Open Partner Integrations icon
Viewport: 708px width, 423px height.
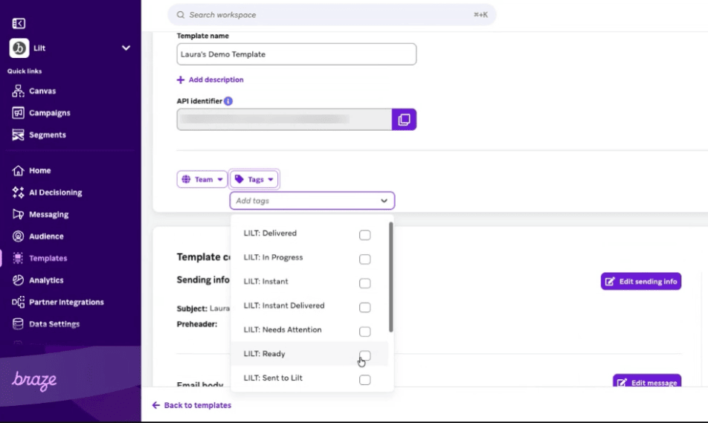(18, 302)
